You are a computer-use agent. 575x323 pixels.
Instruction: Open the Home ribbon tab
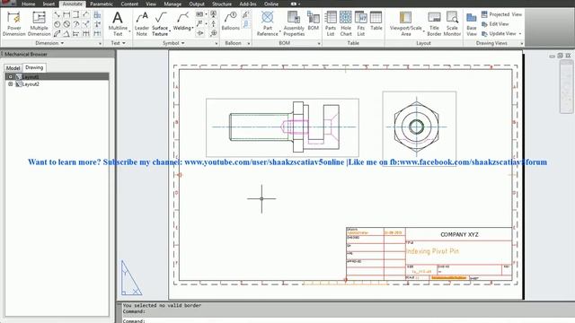click(28, 4)
